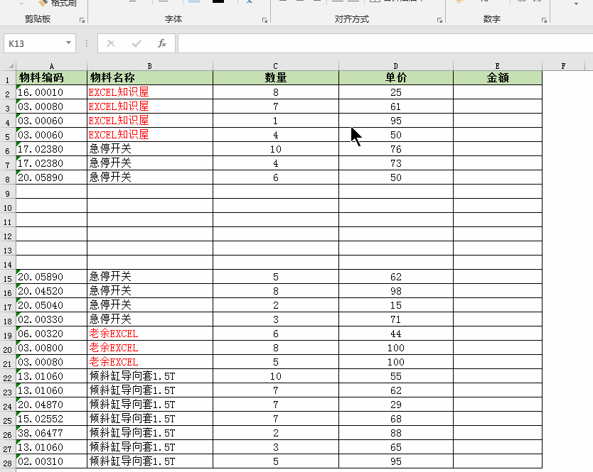Select empty 金额 cell in row 2
The height and width of the screenshot is (472, 593).
tap(497, 92)
